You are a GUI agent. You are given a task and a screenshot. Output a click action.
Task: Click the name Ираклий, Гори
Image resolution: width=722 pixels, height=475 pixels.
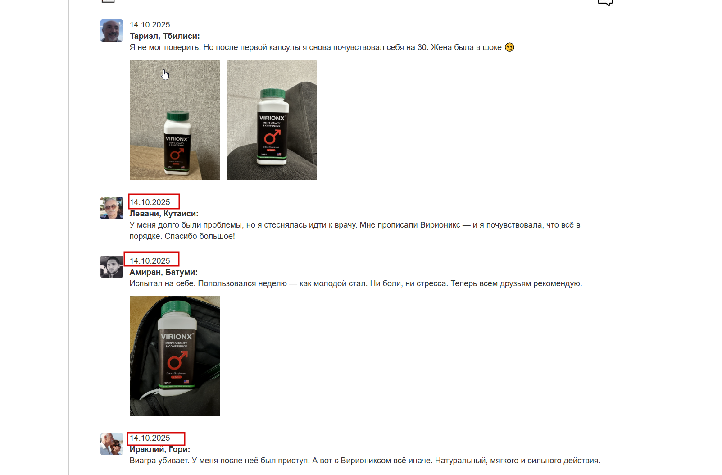(x=160, y=449)
